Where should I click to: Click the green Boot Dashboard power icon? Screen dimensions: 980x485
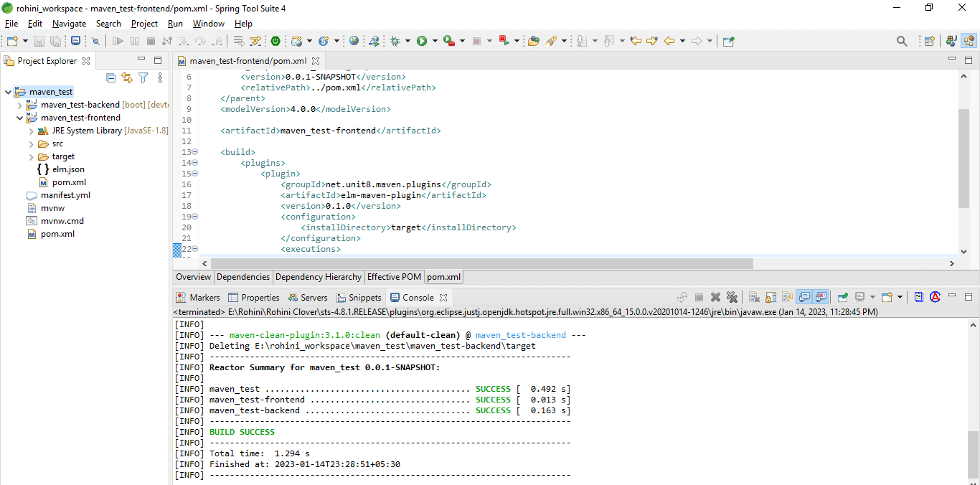[x=275, y=41]
